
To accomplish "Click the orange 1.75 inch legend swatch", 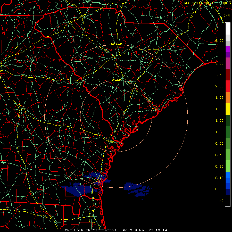I will pyautogui.click(x=228, y=97).
